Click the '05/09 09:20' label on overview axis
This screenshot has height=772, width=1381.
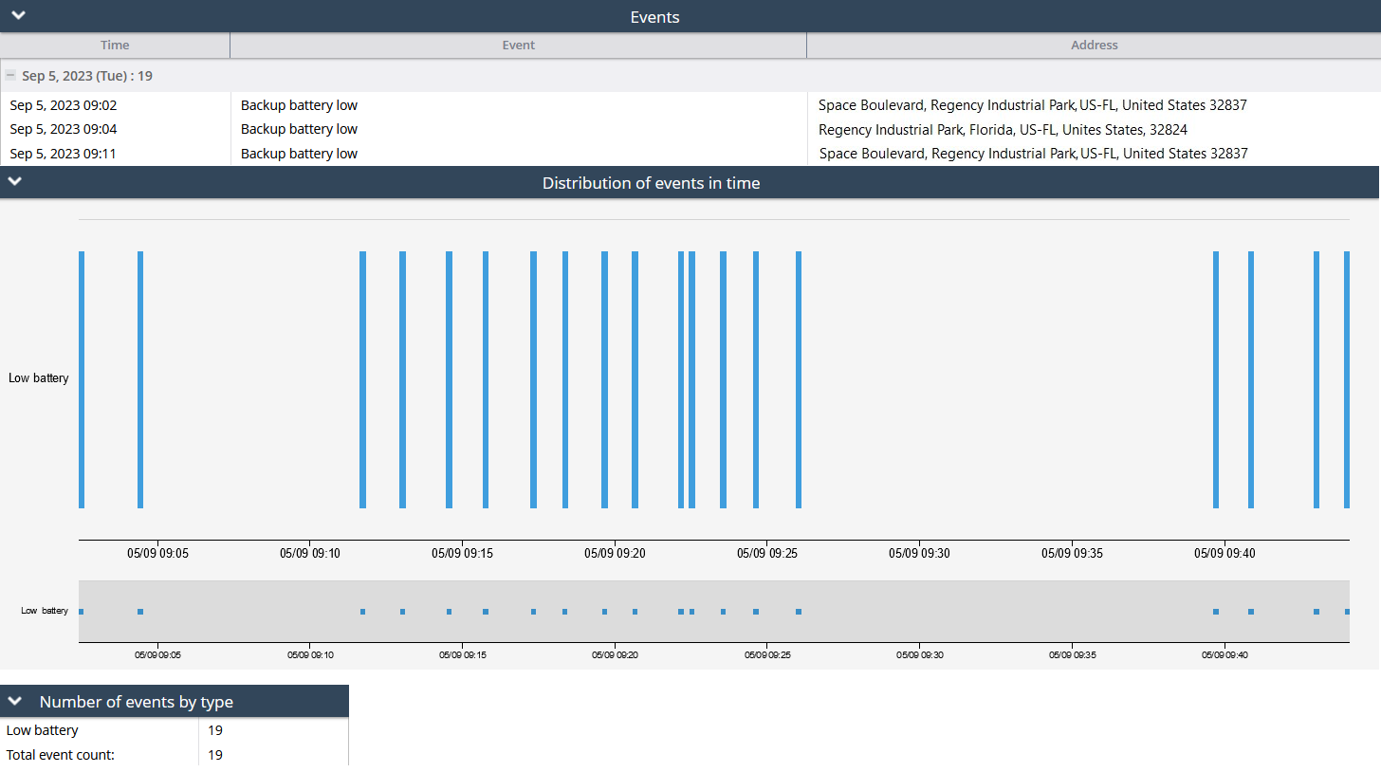click(616, 655)
